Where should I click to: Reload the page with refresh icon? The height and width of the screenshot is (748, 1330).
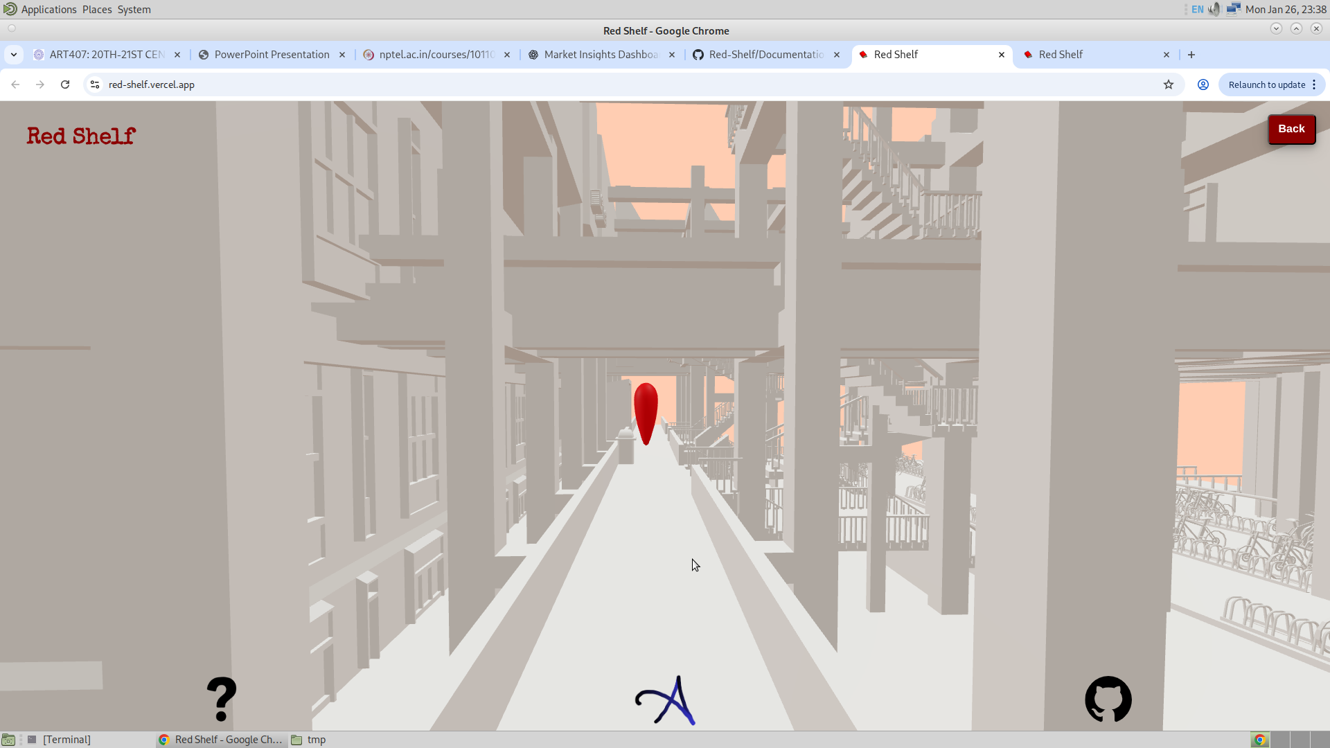click(65, 84)
